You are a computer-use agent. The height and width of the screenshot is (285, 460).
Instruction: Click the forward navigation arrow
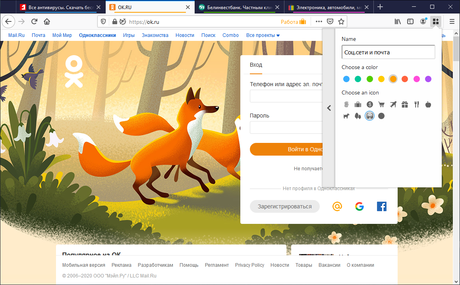(x=21, y=21)
